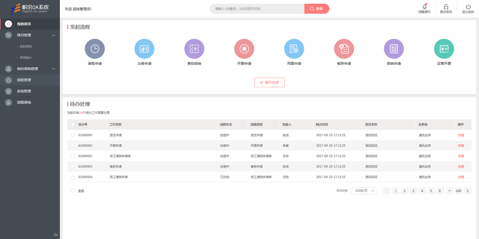Open the 开票申请 pink icon

(x=244, y=49)
